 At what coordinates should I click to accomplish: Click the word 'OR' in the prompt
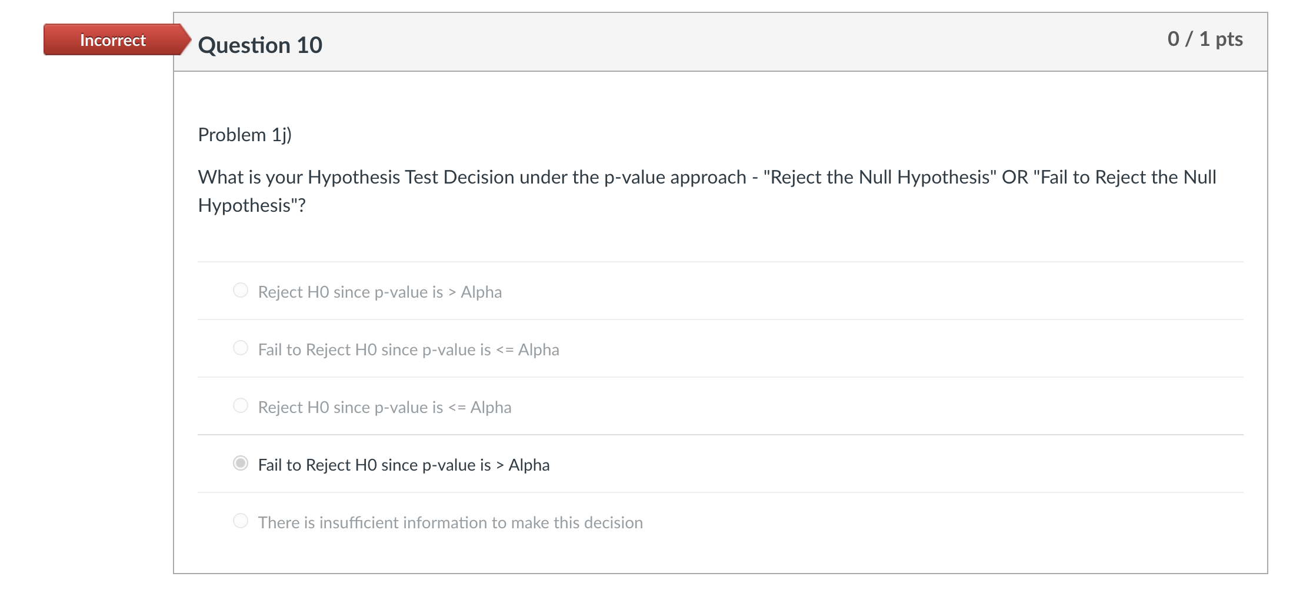(1015, 177)
